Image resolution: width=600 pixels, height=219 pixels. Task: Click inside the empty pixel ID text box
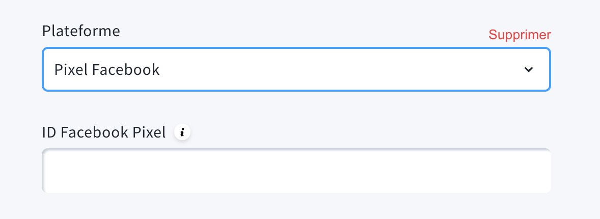(x=296, y=171)
